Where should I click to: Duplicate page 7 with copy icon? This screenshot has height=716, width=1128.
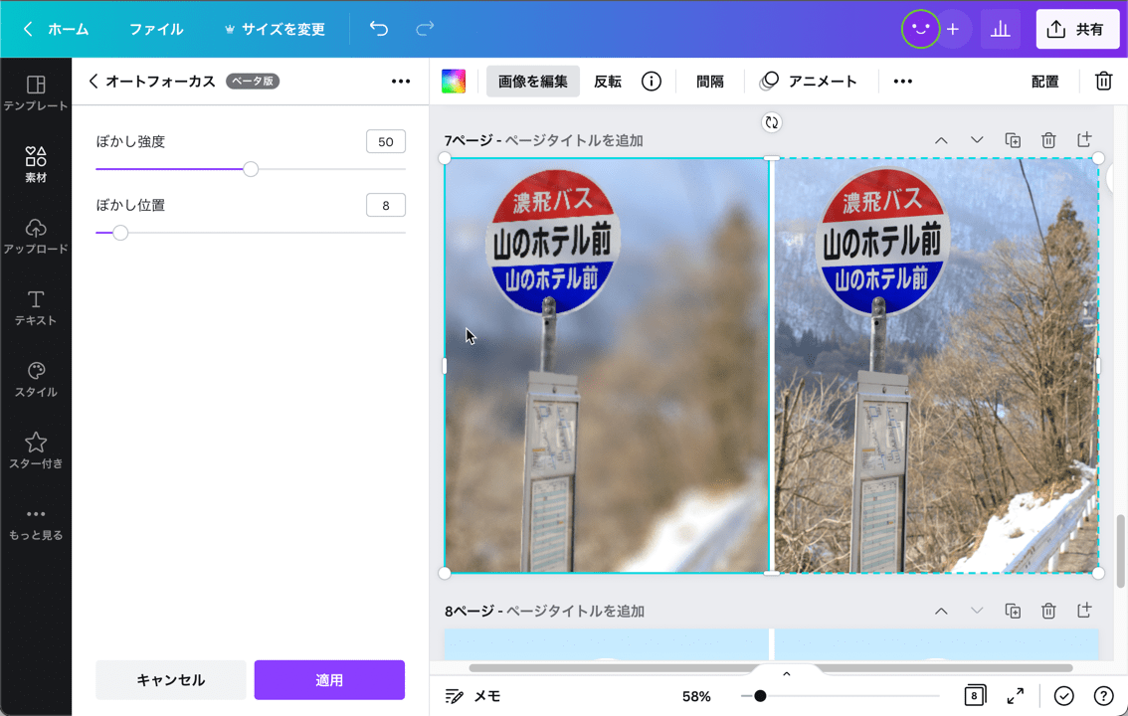pyautogui.click(x=1013, y=140)
